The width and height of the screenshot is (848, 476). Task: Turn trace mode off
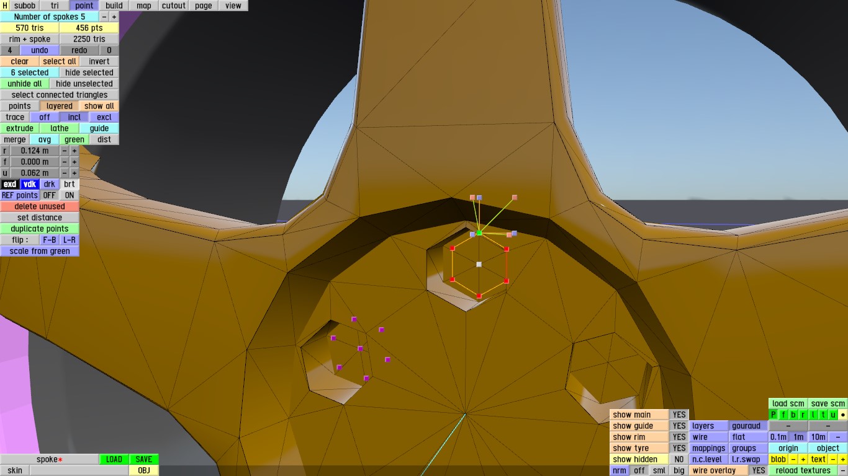(x=45, y=117)
